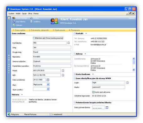The image size is (143, 123).
Task: Switch to 4. Powiązania tab
Action: (74, 30)
